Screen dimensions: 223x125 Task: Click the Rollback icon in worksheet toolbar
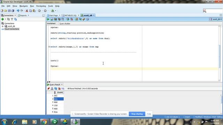click(x=71, y=19)
